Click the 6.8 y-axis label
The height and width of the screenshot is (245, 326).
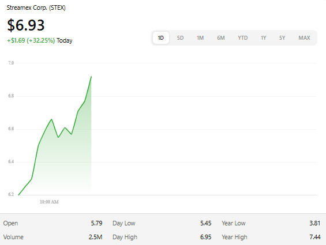(x=11, y=96)
